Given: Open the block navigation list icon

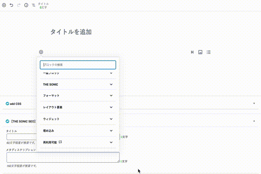Looking at the screenshot, I should 33,5.
